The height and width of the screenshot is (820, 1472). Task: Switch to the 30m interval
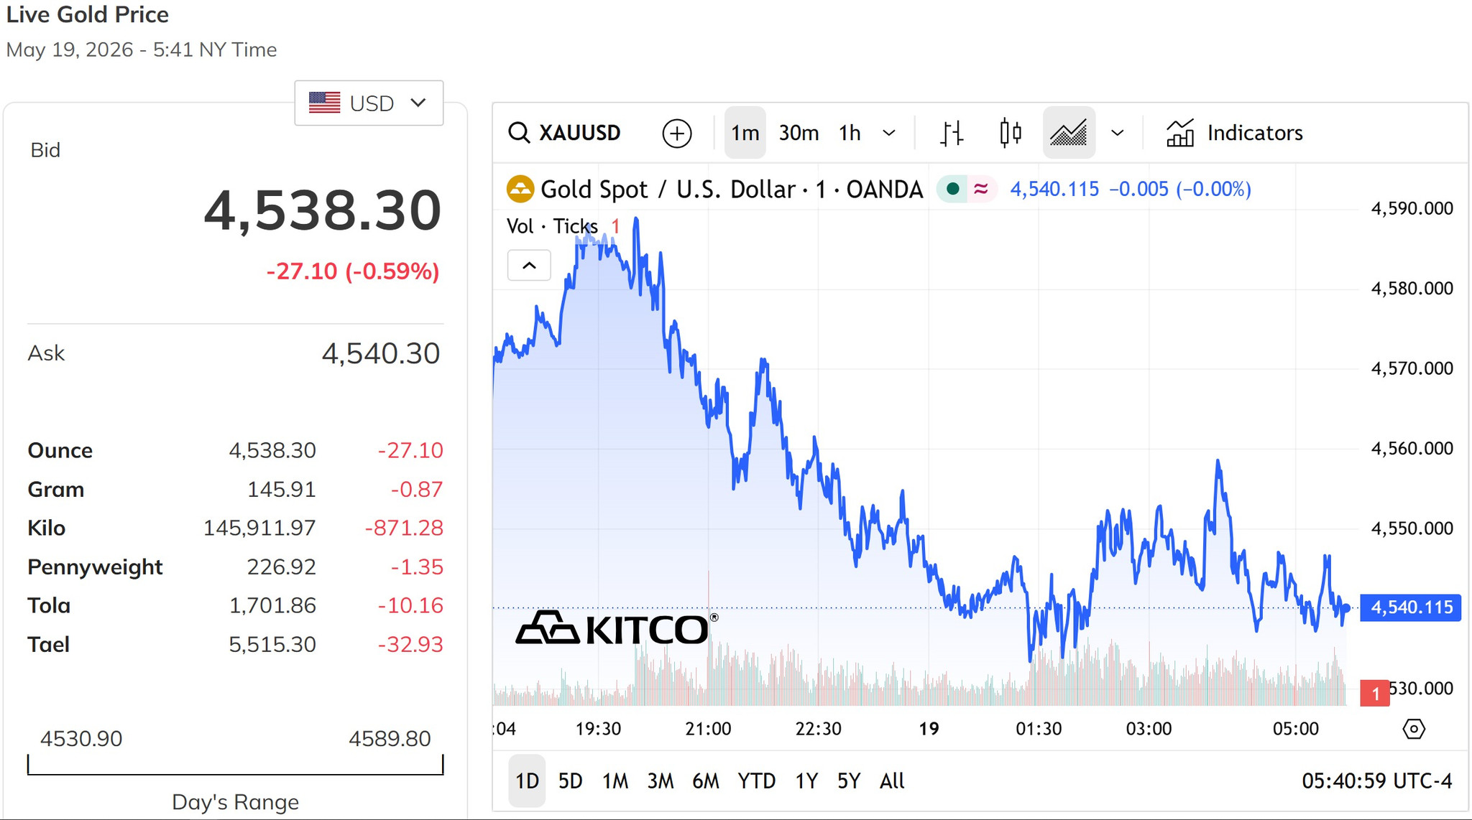coord(799,133)
